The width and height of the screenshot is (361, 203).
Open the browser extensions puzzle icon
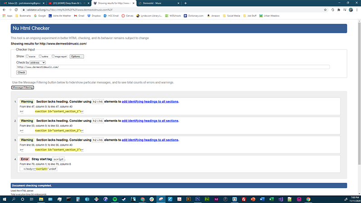pos(339,10)
